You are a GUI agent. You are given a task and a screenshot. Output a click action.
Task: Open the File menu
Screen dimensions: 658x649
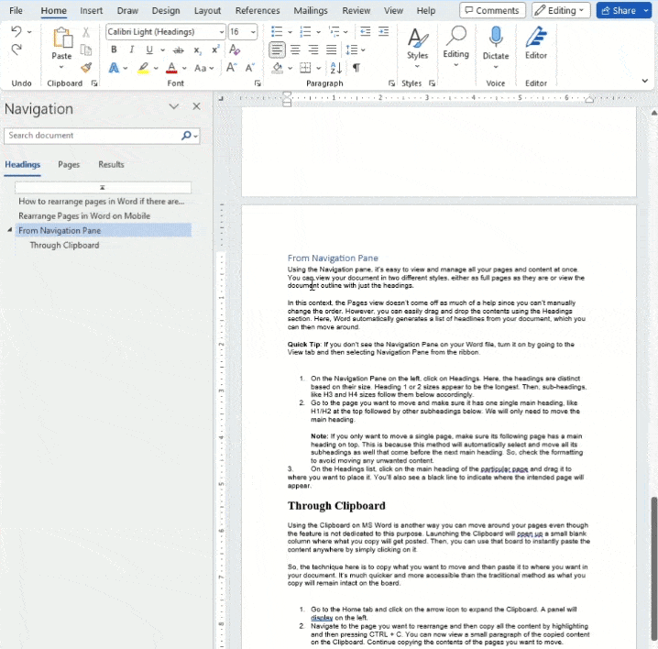click(x=16, y=10)
